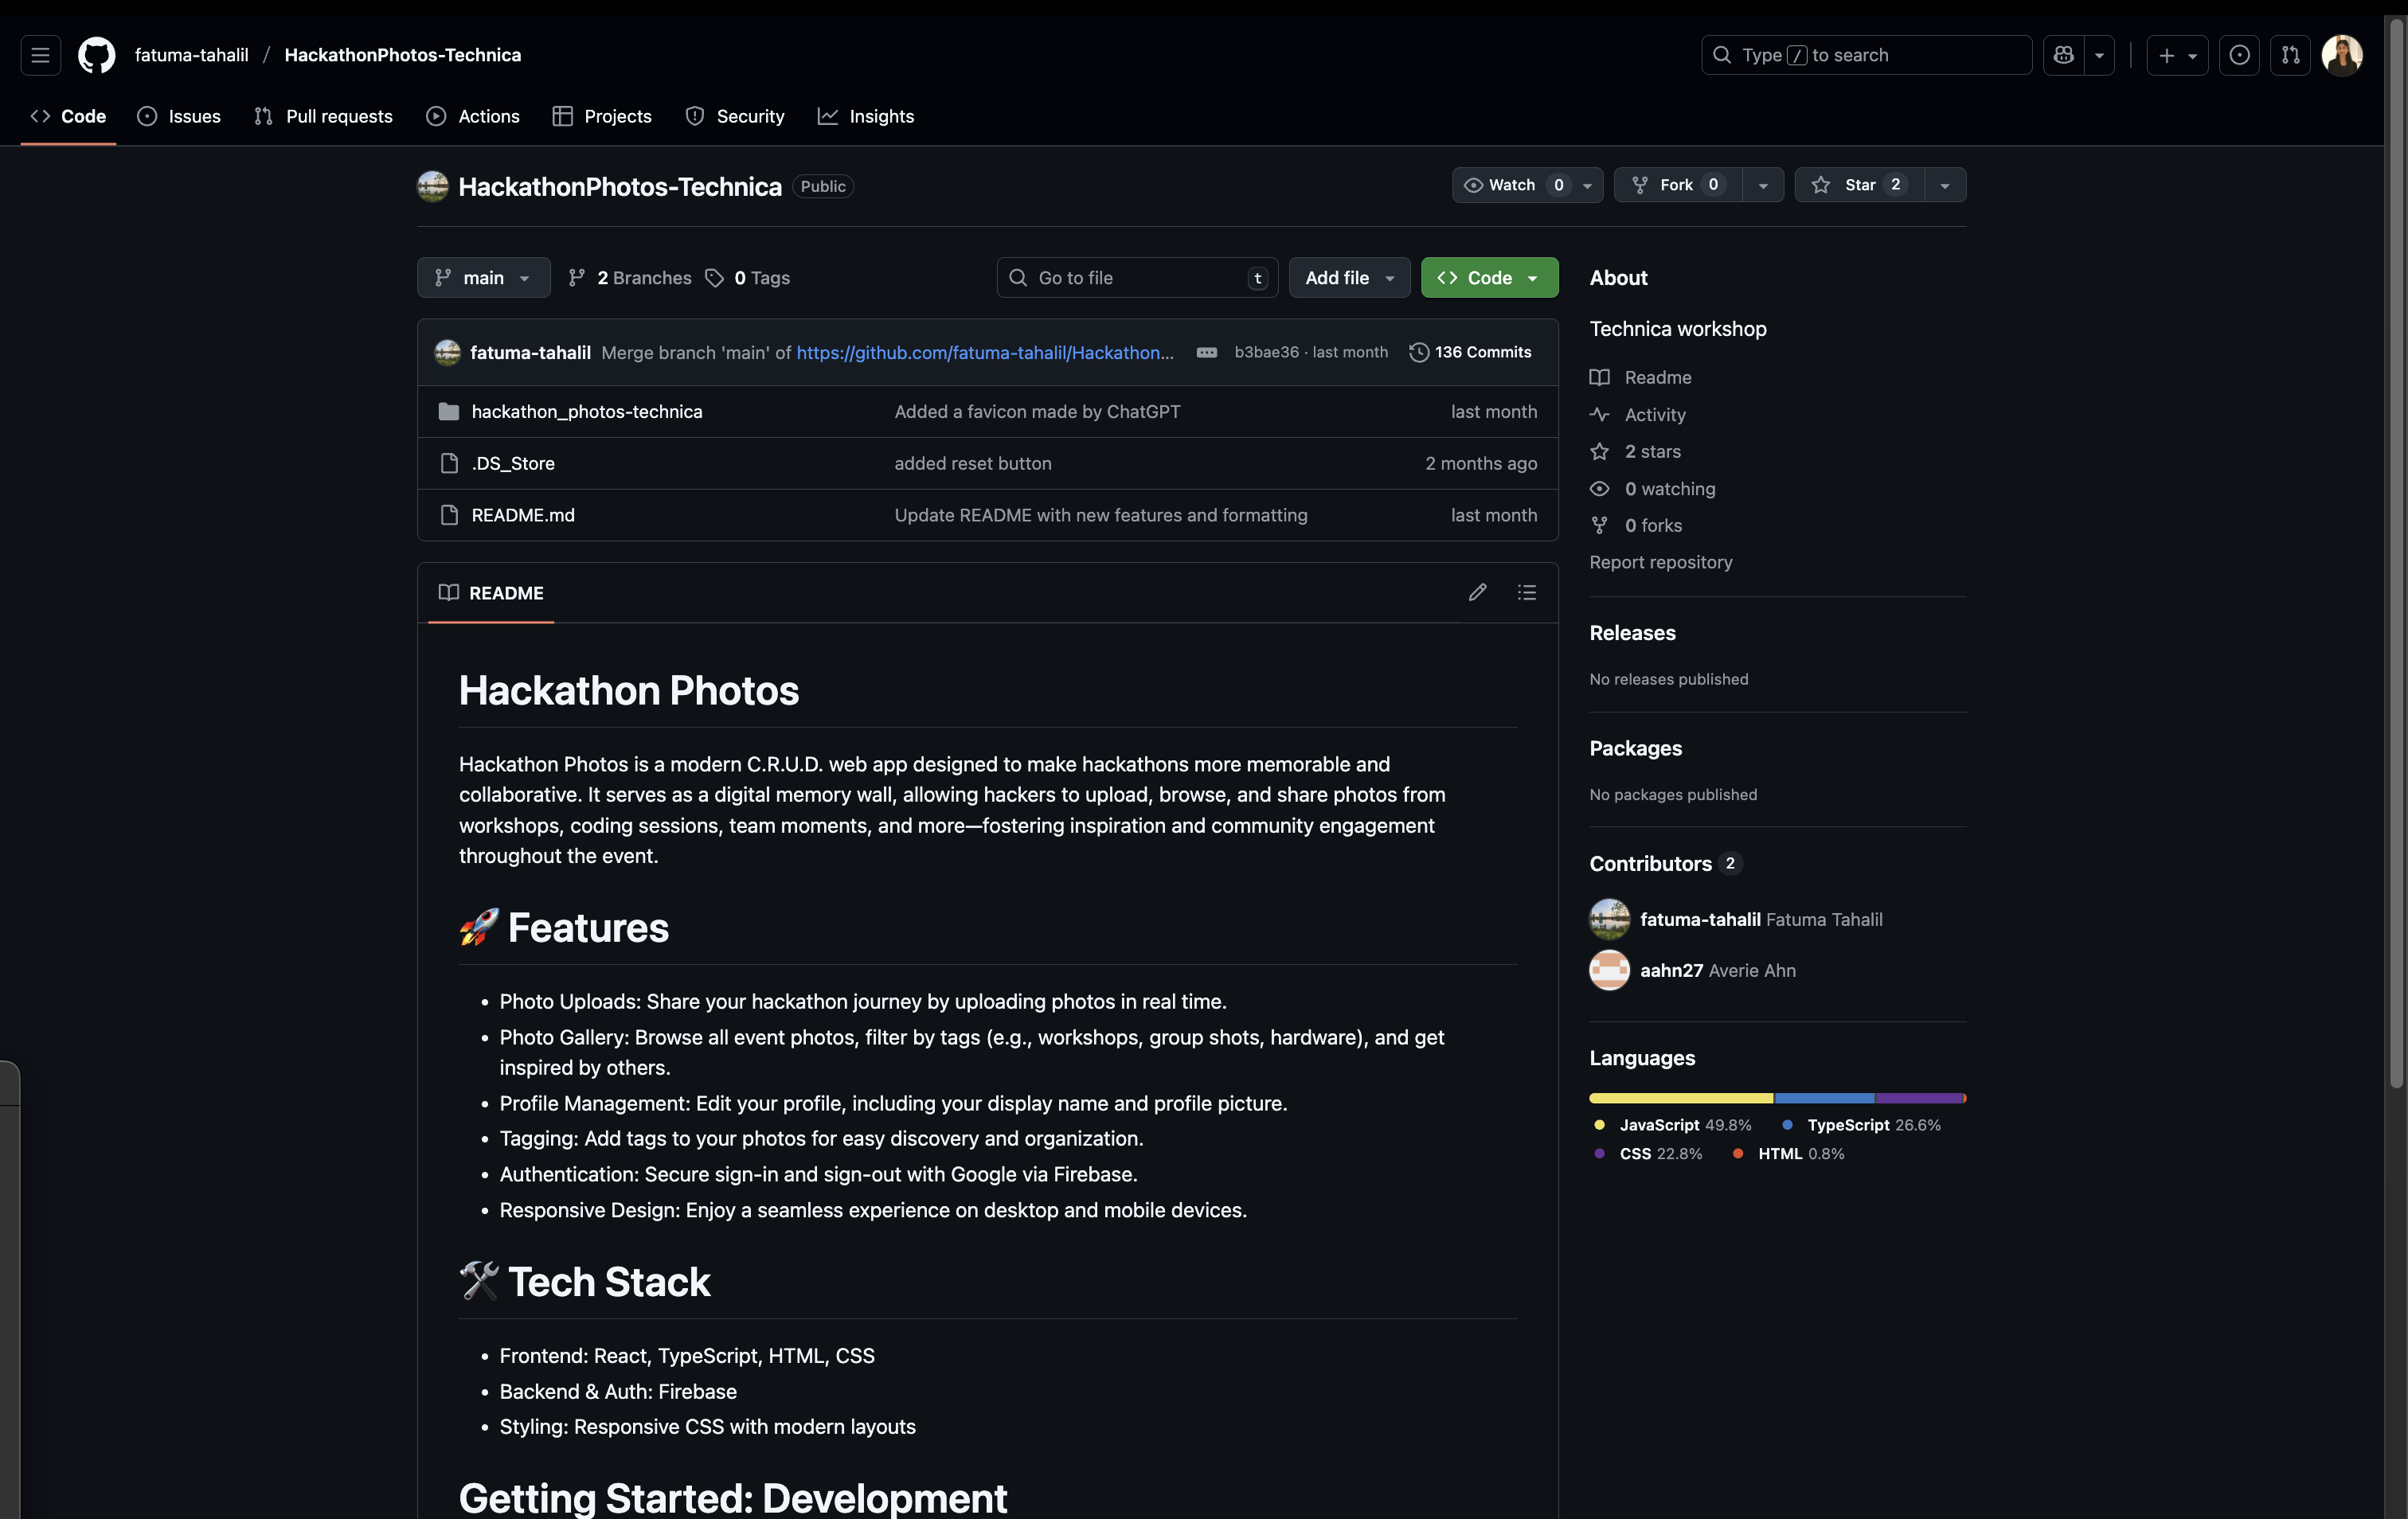This screenshot has width=2408, height=1519.
Task: Star this repository
Action: coord(1859,185)
